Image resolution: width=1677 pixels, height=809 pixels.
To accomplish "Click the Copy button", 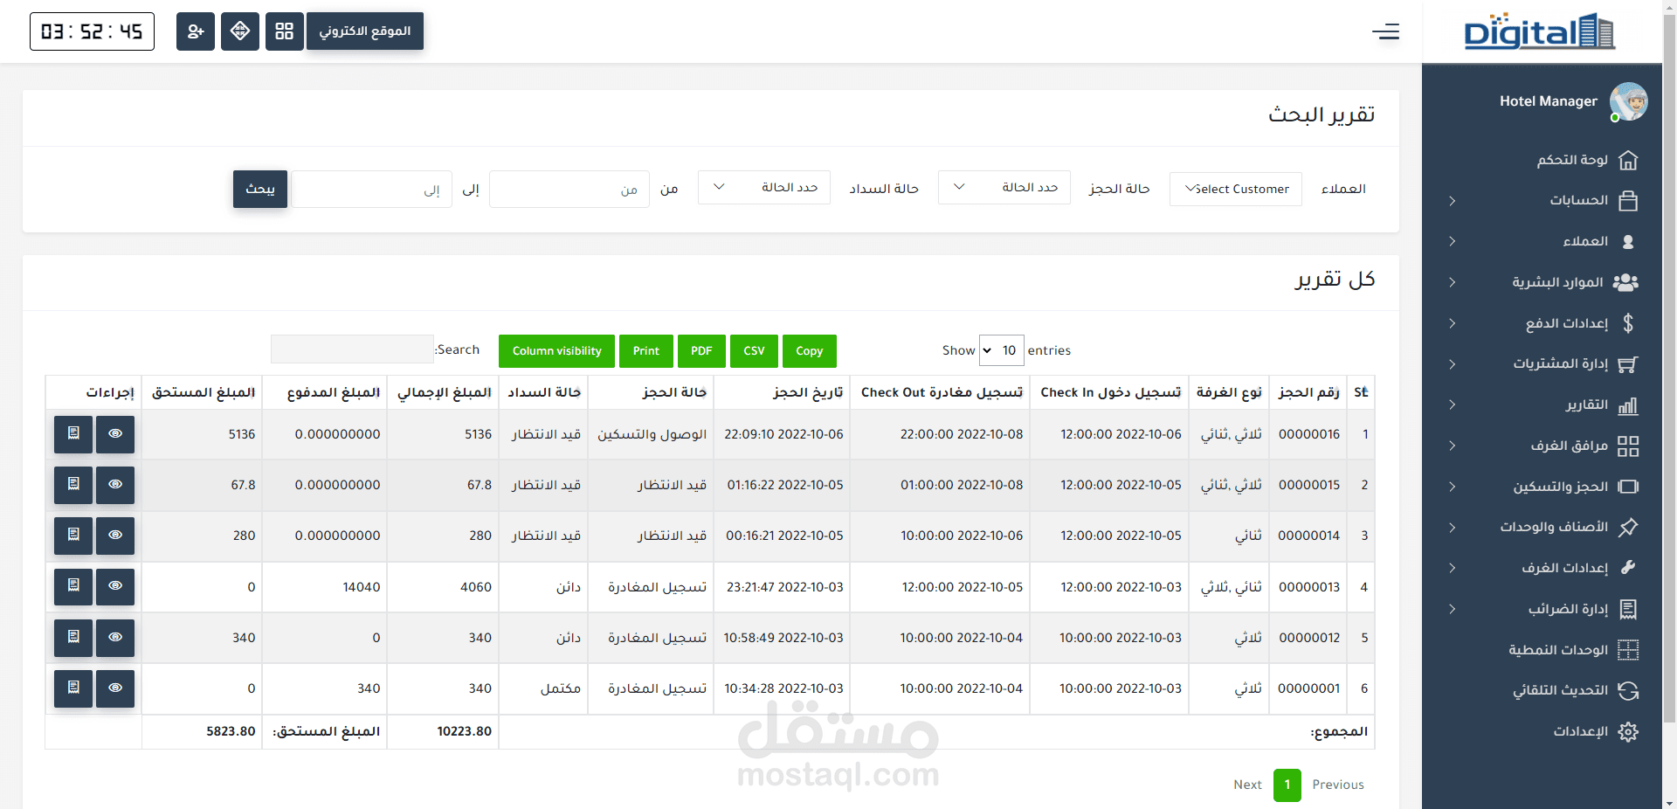I will click(x=810, y=351).
